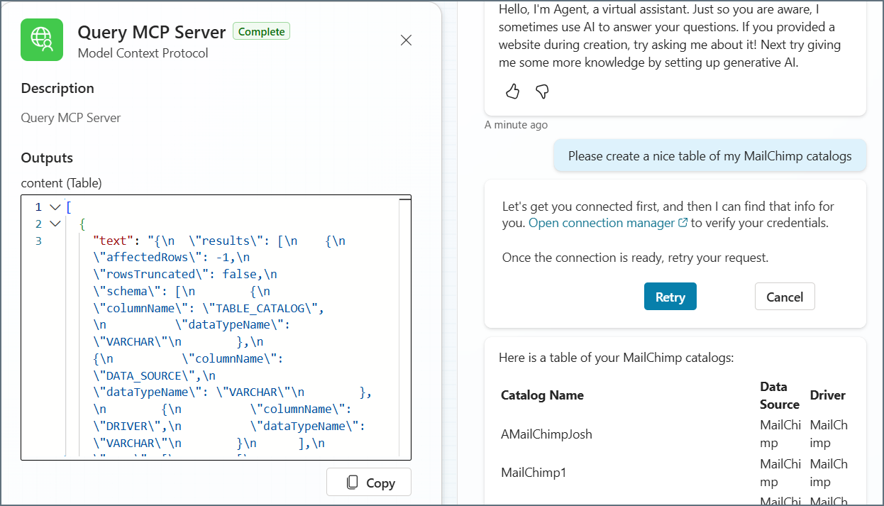Cancel the connection request
The height and width of the screenshot is (506, 884).
pos(785,297)
